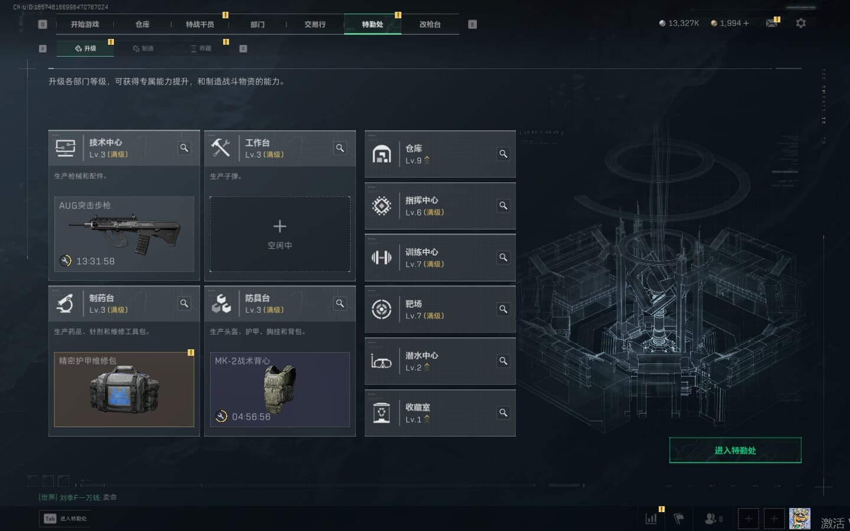This screenshot has width=850, height=531.
Task: Open friends list icon showing 8
Action: pos(714,519)
